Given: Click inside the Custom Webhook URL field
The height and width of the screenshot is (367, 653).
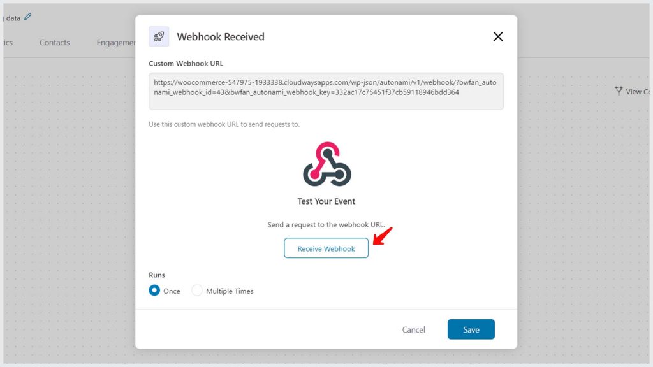Looking at the screenshot, I should pos(326,92).
